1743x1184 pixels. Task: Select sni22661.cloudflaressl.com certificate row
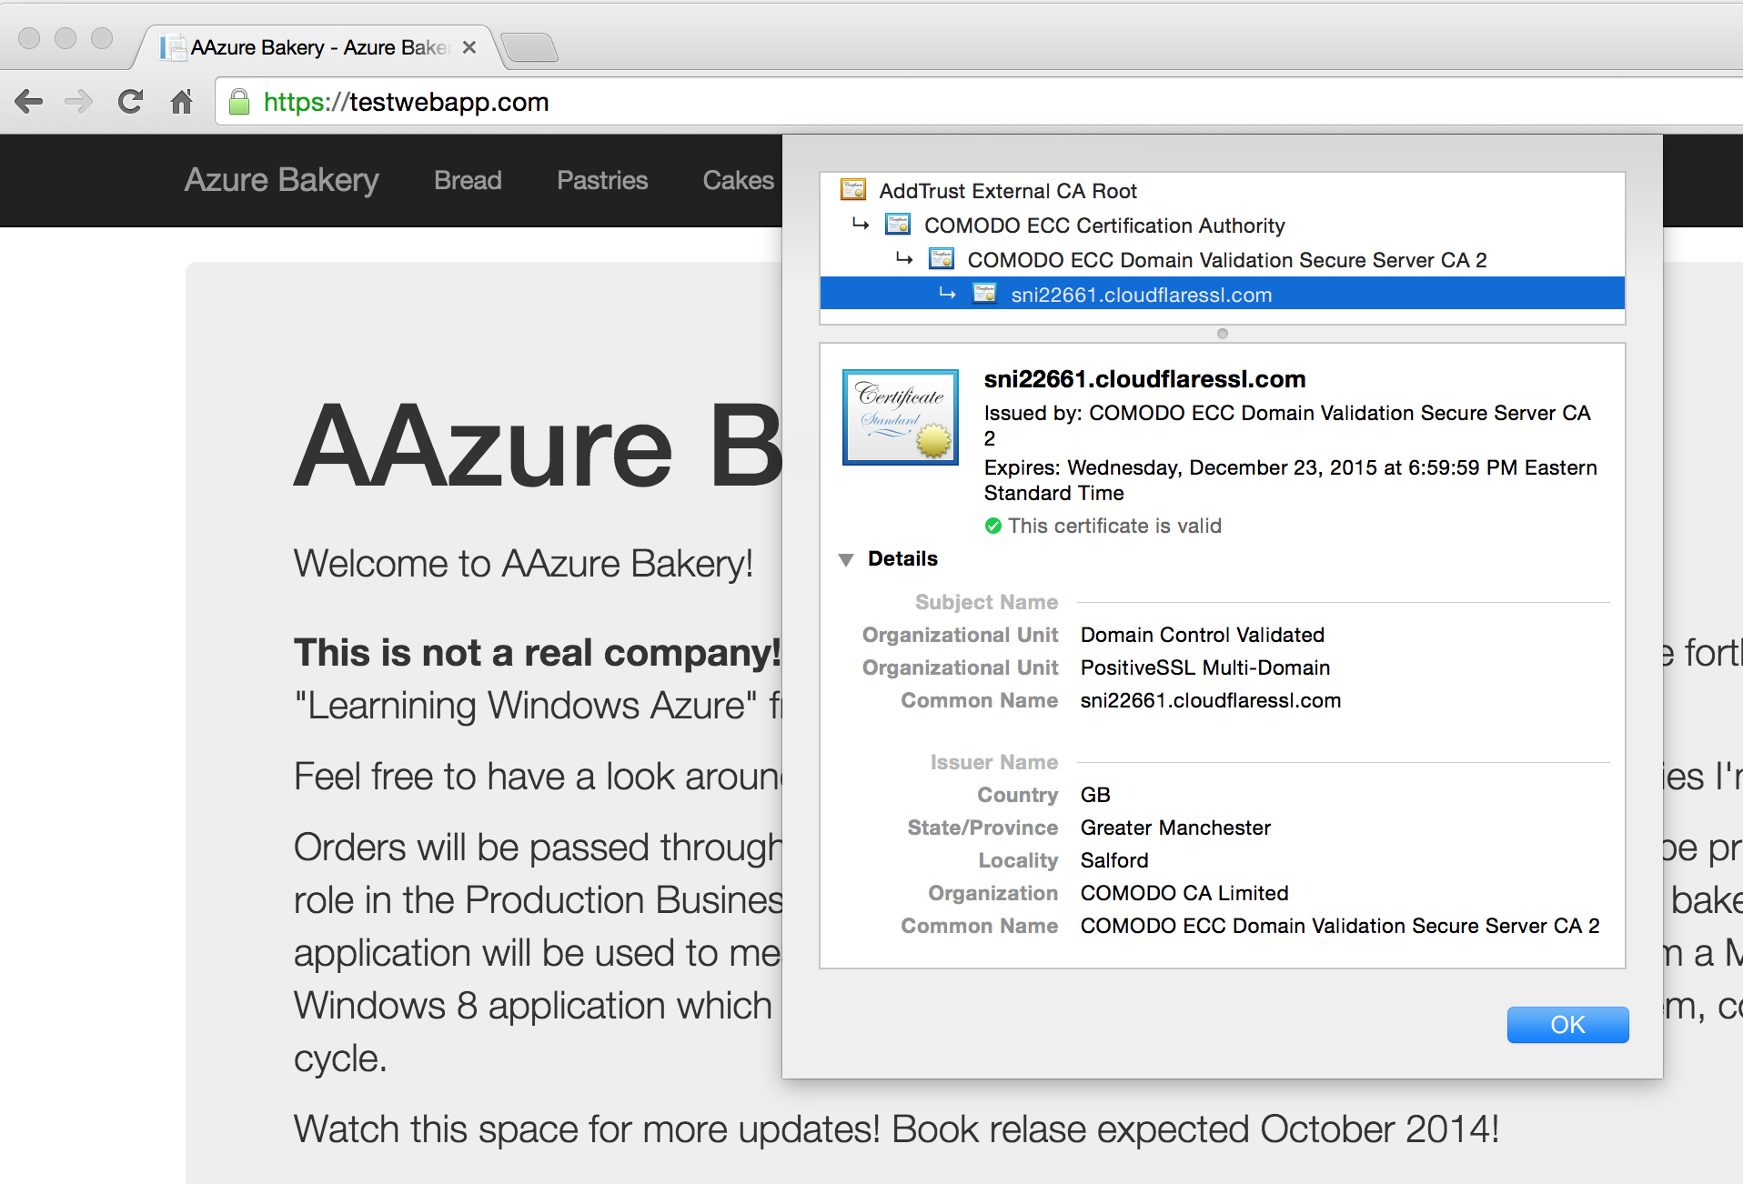(x=1141, y=295)
